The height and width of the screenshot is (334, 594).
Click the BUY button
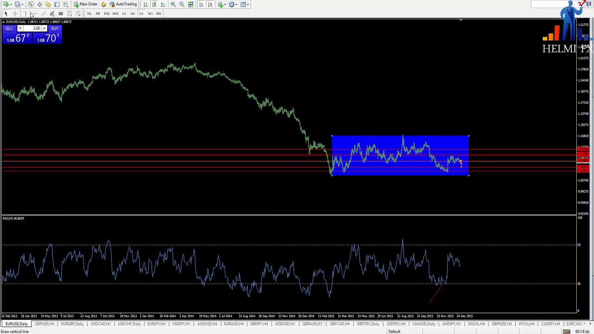55,29
